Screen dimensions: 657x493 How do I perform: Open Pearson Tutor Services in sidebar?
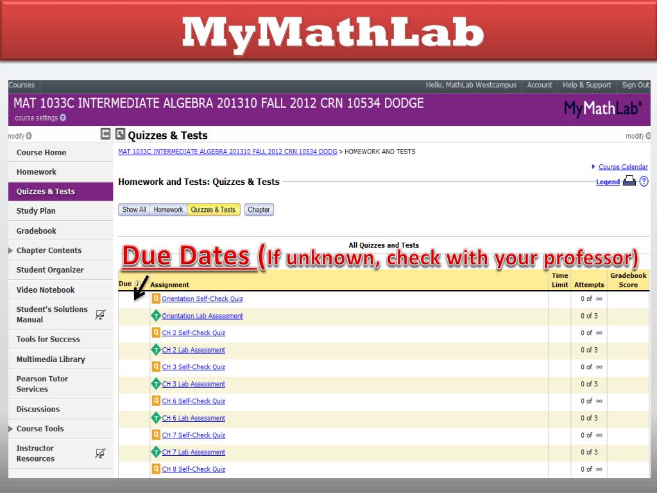coord(61,384)
